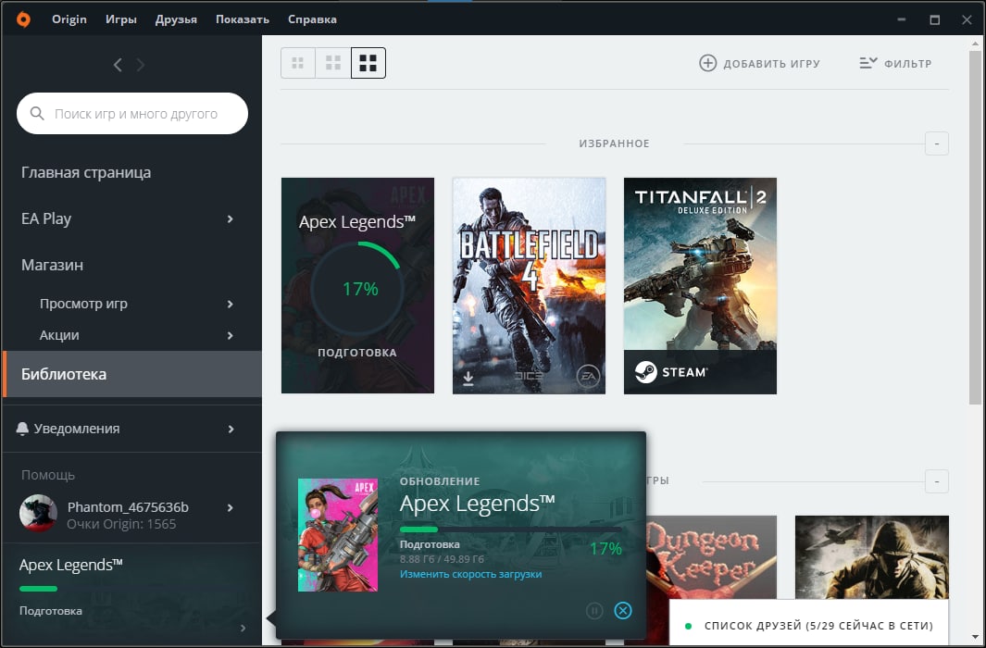
Task: Click the library vertical scrollbar
Action: pyautogui.click(x=975, y=228)
